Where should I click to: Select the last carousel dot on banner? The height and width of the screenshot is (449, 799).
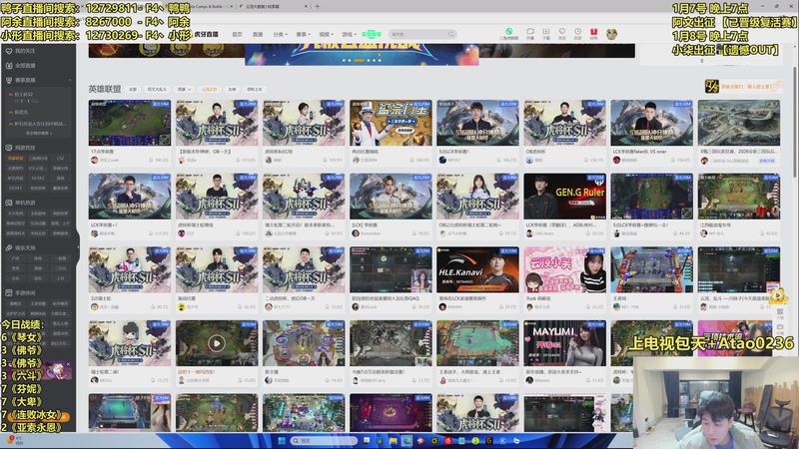[381, 61]
